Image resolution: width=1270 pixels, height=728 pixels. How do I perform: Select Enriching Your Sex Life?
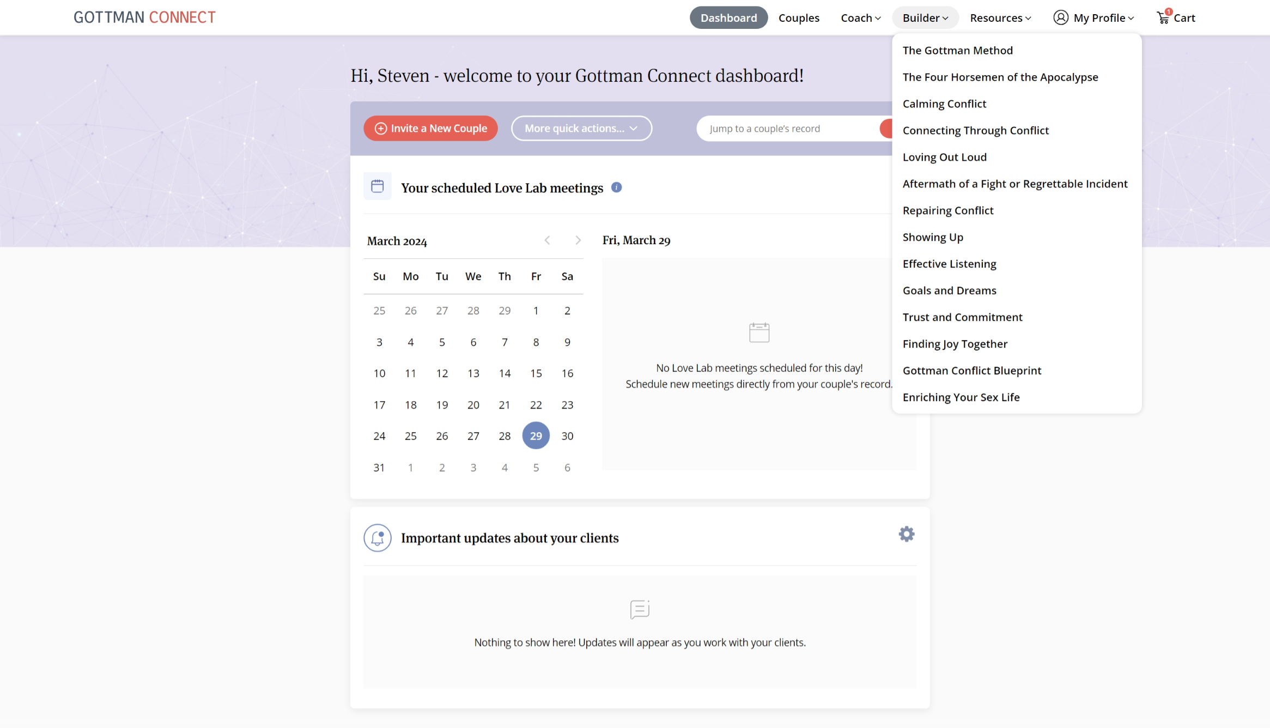(x=961, y=398)
